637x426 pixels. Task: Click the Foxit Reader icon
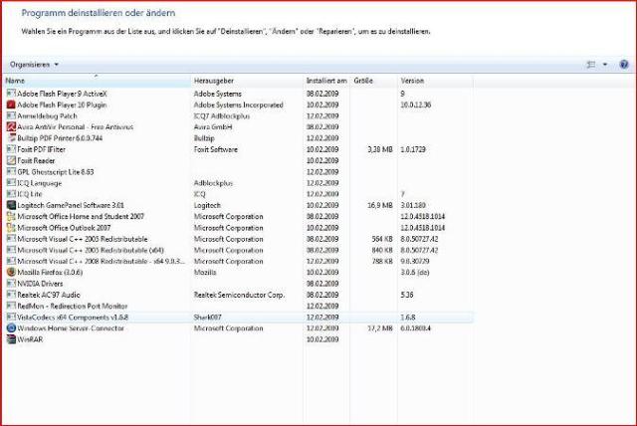pos(11,160)
